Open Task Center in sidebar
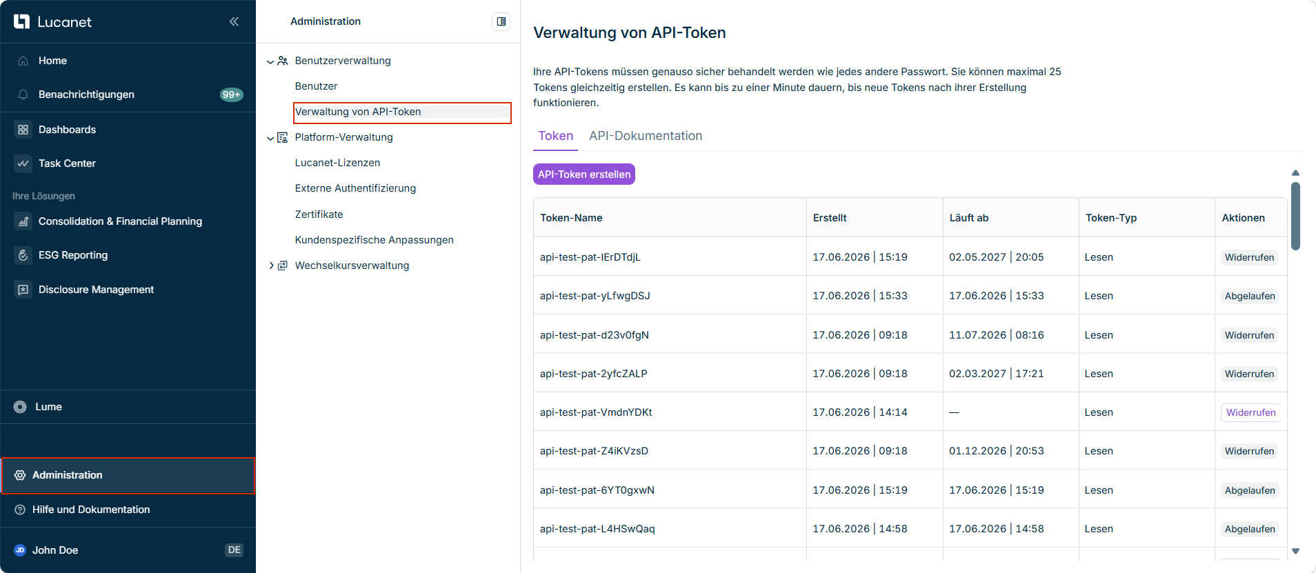This screenshot has width=1316, height=573. [x=67, y=163]
